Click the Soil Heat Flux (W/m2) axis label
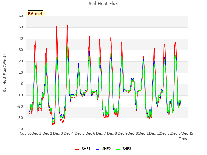This screenshot has width=207, height=155. [5, 73]
